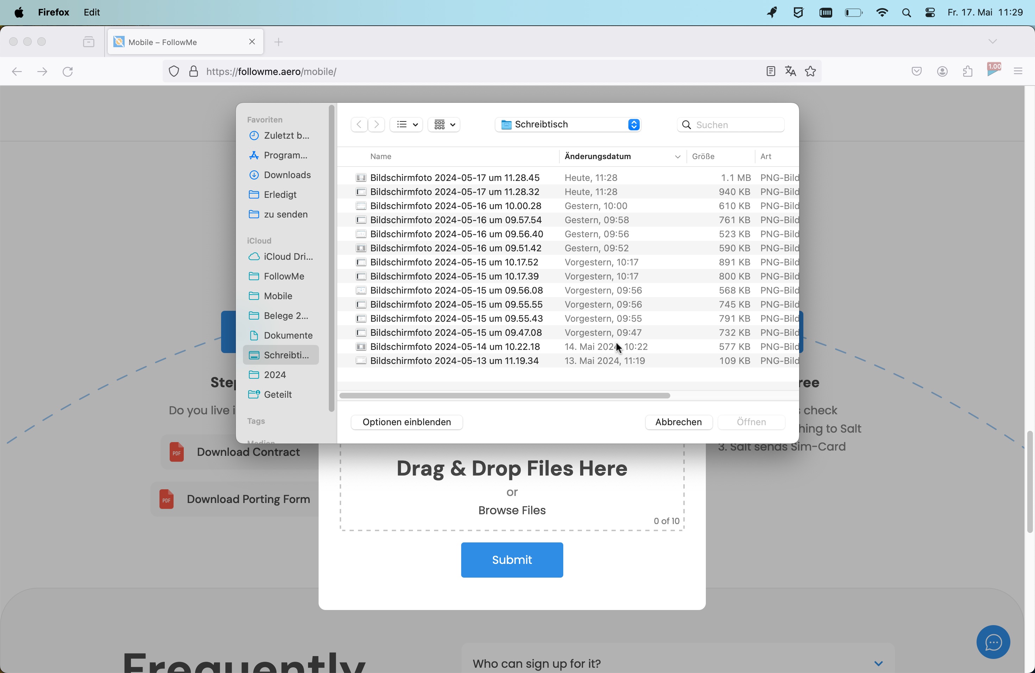
Task: Select Zuletzt benutzt in sidebar
Action: [x=281, y=136]
